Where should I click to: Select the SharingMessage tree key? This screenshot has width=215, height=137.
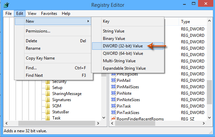coord(67,94)
